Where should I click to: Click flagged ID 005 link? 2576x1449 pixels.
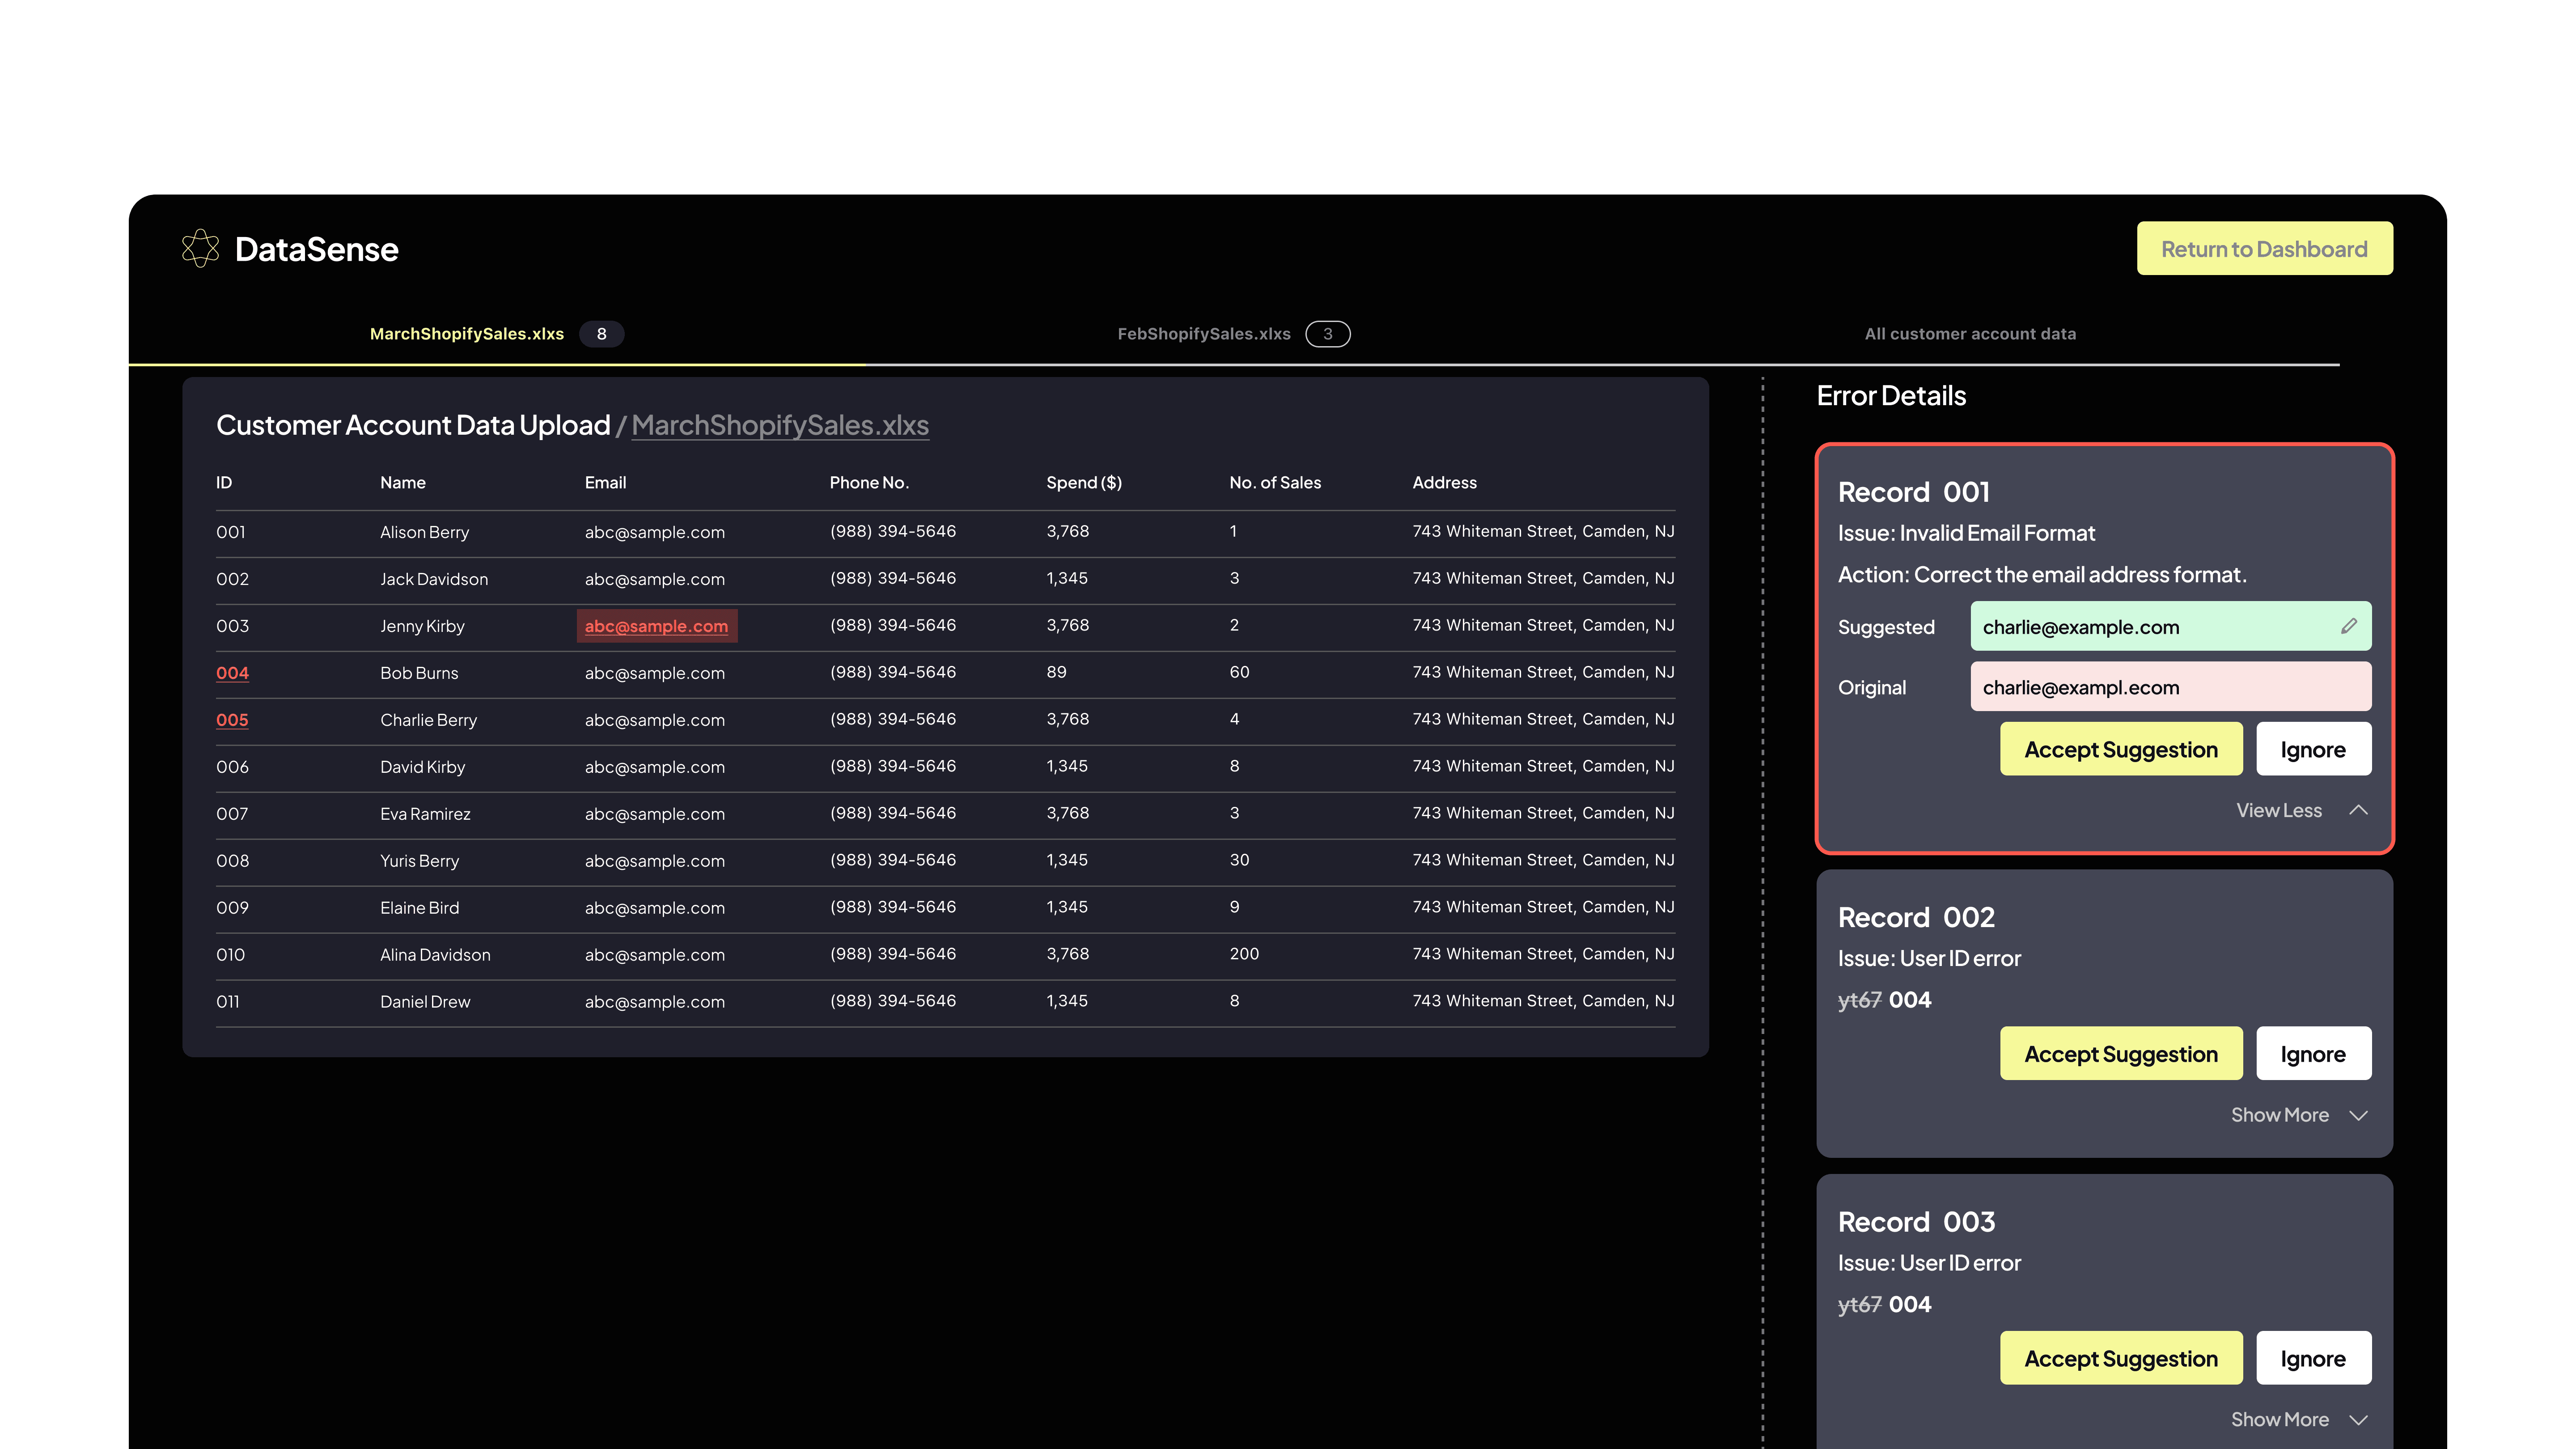point(232,720)
